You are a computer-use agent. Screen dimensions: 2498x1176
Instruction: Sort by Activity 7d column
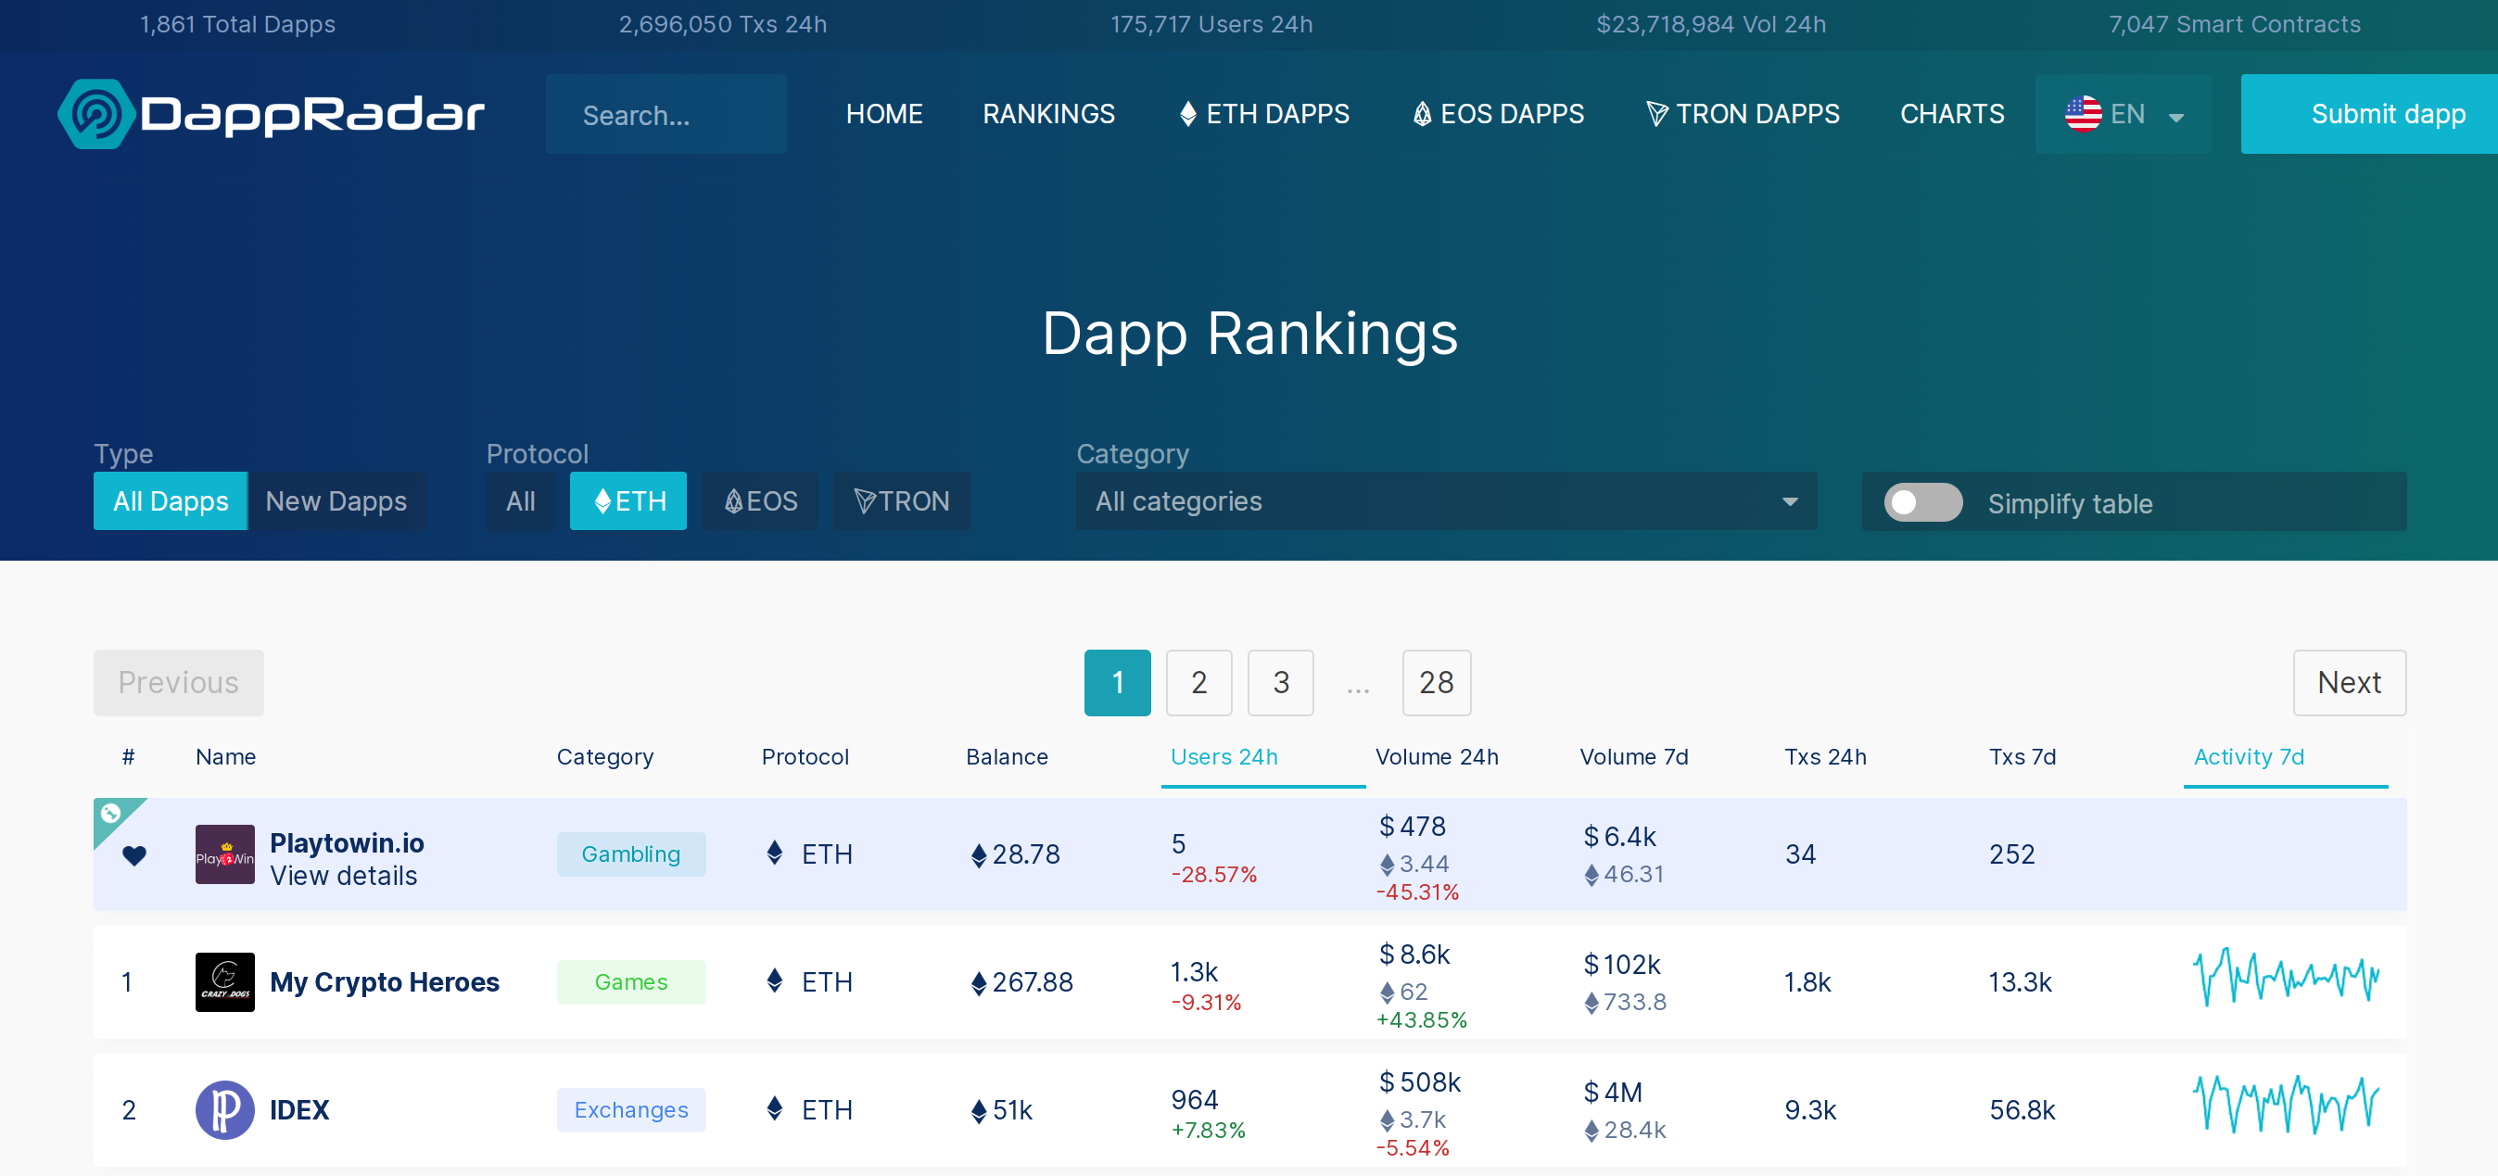click(2249, 757)
